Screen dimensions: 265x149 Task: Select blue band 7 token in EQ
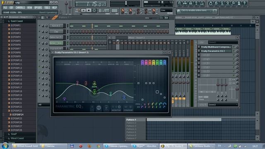click(165, 62)
